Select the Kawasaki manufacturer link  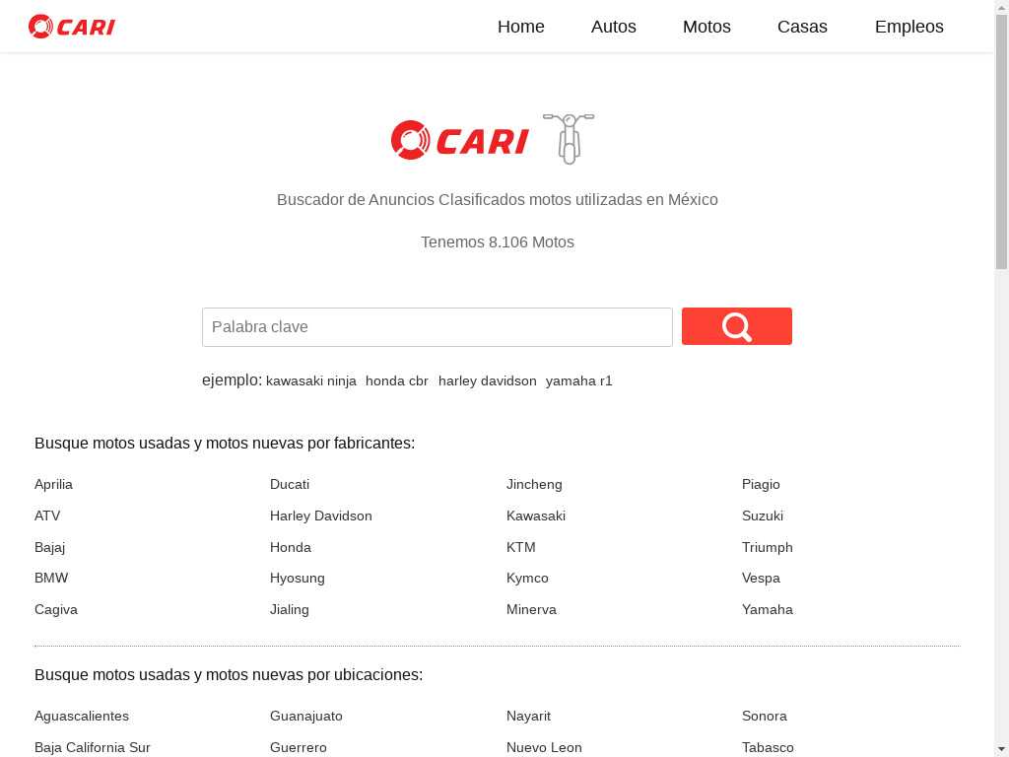click(536, 516)
